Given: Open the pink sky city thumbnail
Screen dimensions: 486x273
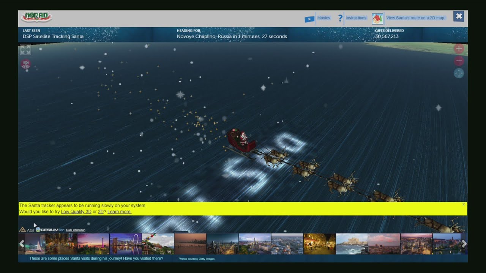Looking at the screenshot, I should pyautogui.click(x=384, y=244).
